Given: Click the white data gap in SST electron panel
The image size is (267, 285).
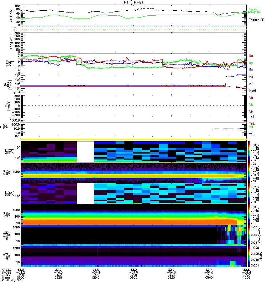Looking at the screenshot, I should (x=85, y=193).
